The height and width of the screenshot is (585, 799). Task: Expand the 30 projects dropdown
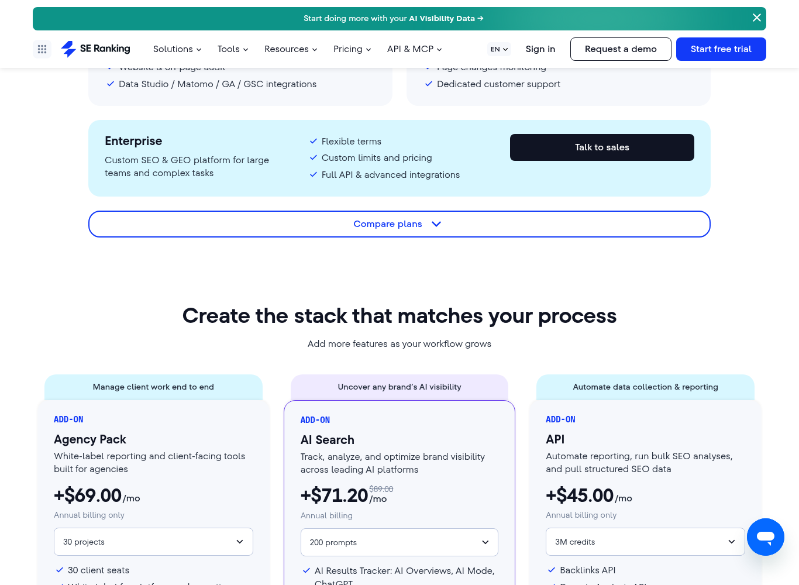tap(153, 542)
